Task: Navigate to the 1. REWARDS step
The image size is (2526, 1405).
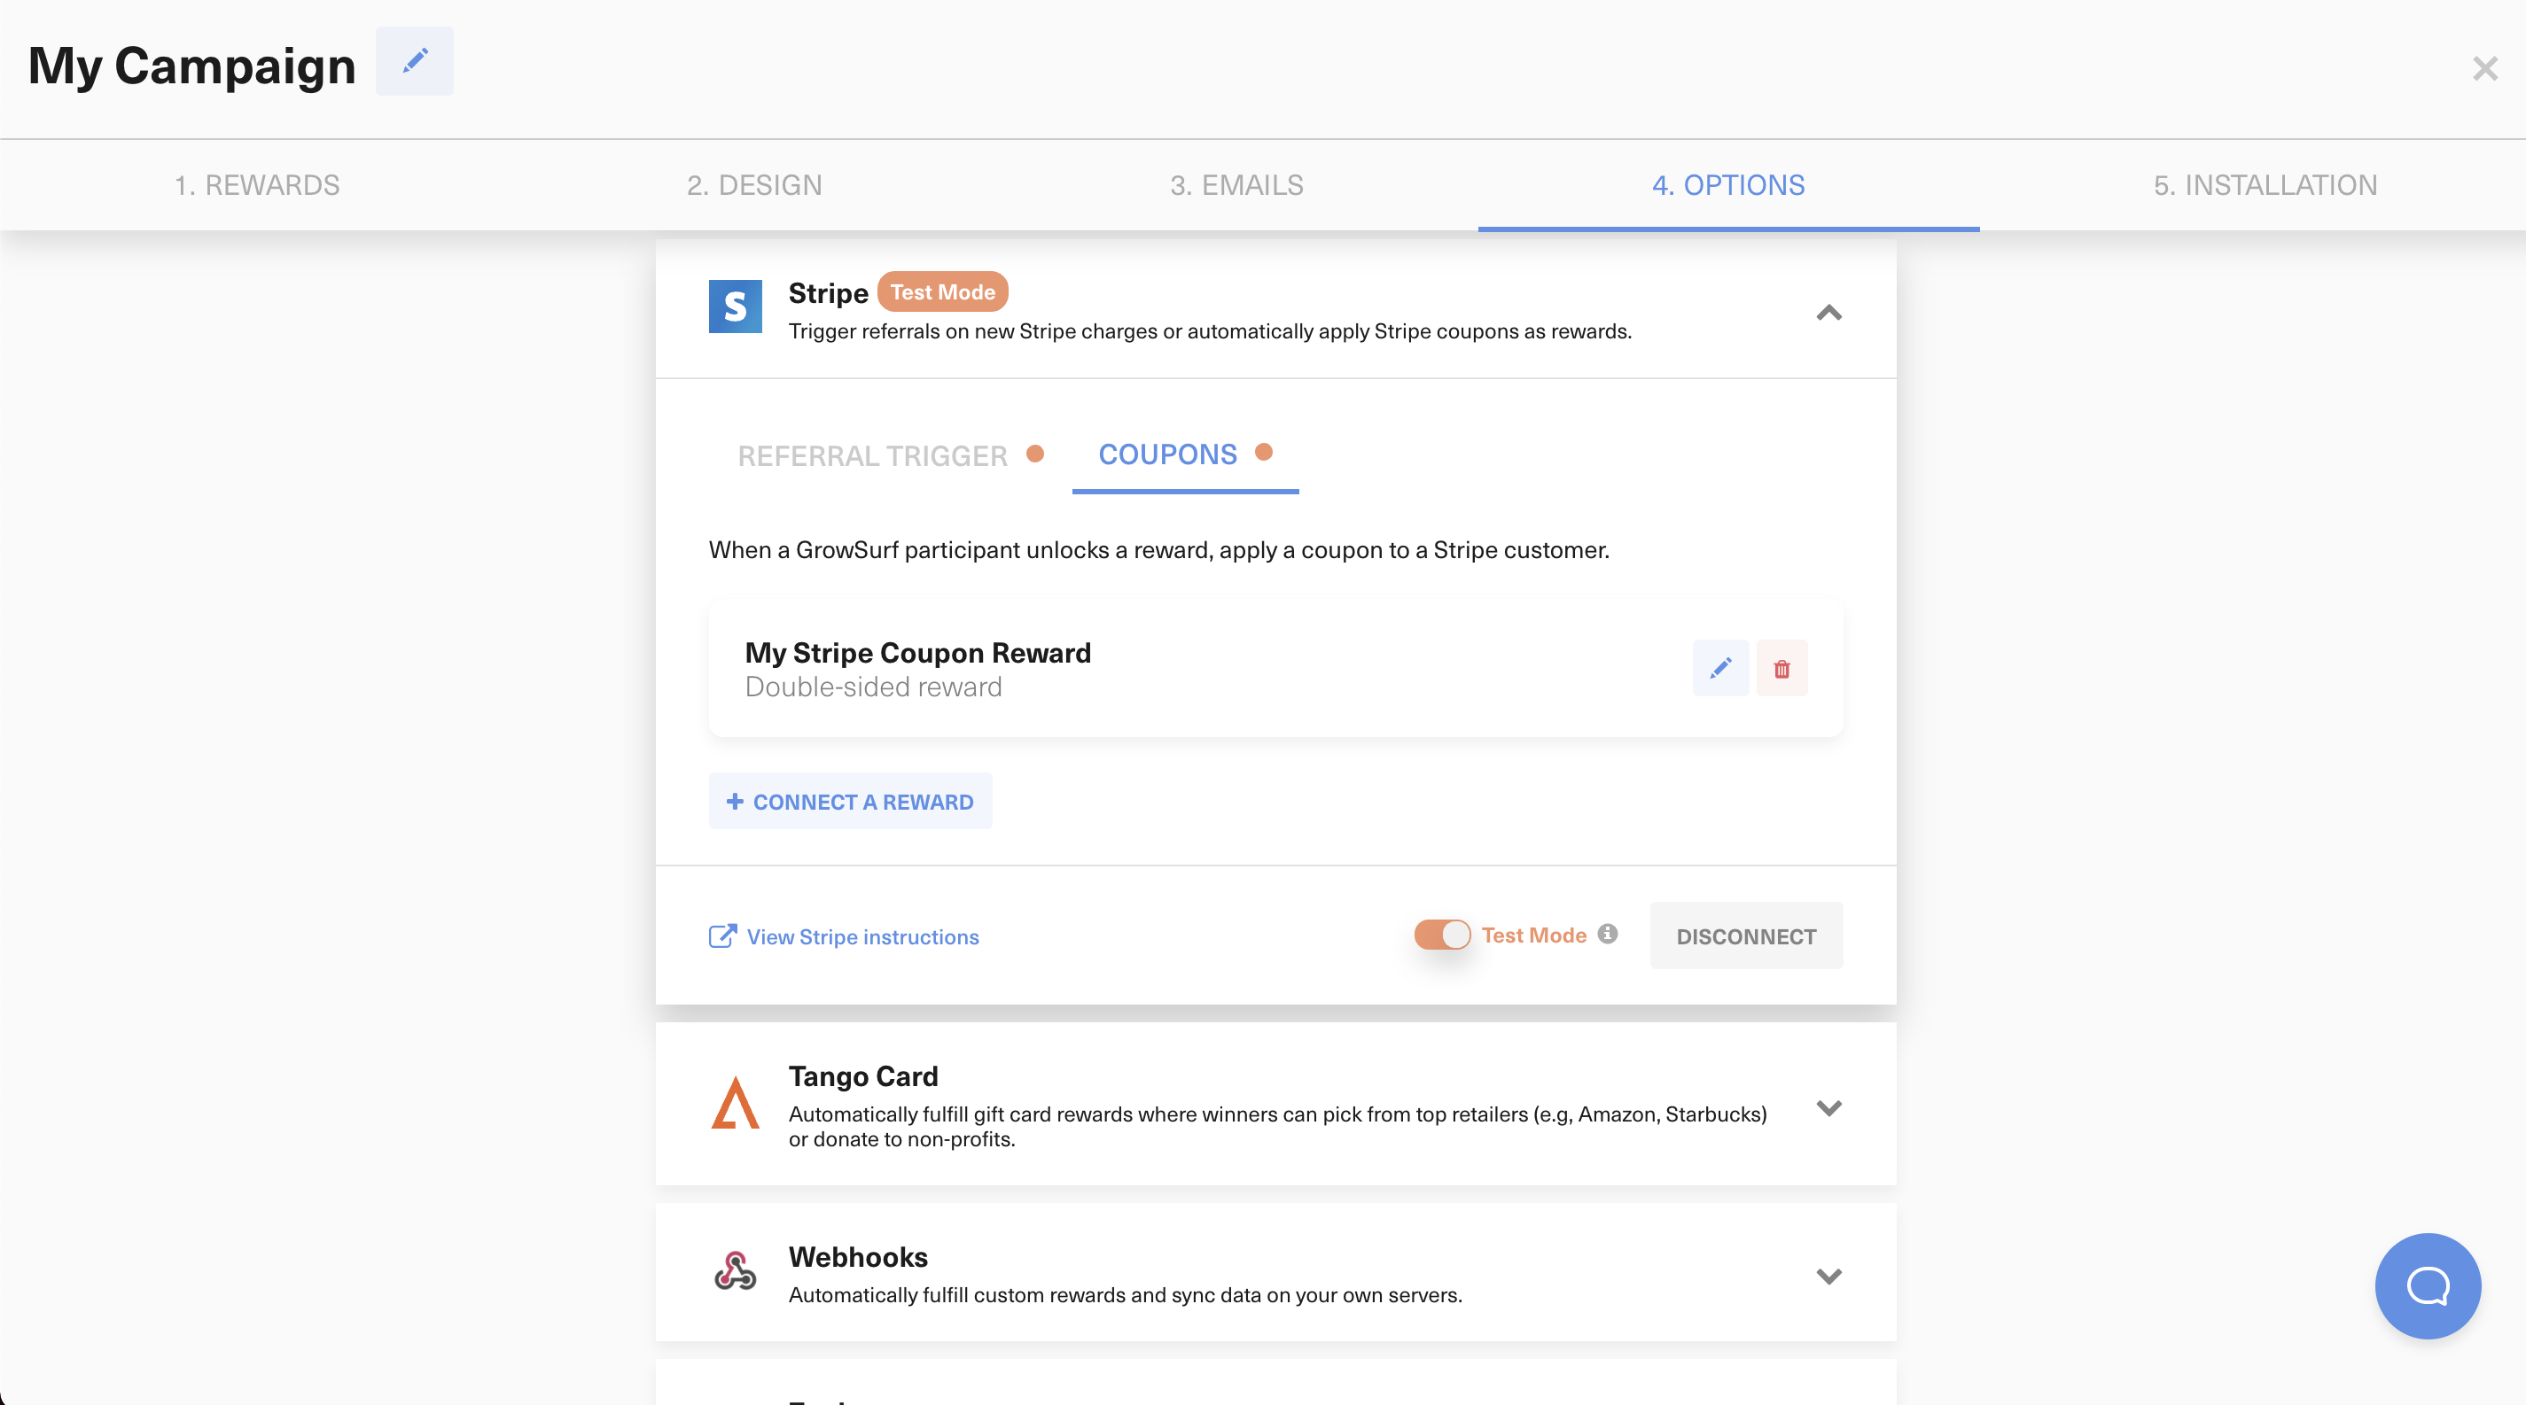Action: 256,183
